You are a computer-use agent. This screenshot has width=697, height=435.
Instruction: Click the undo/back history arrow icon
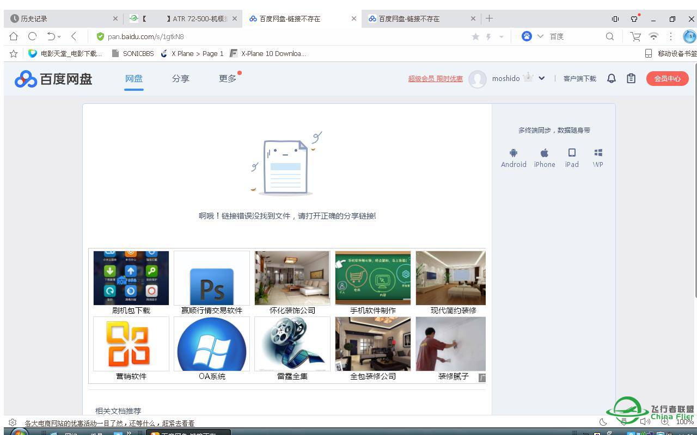pos(51,36)
